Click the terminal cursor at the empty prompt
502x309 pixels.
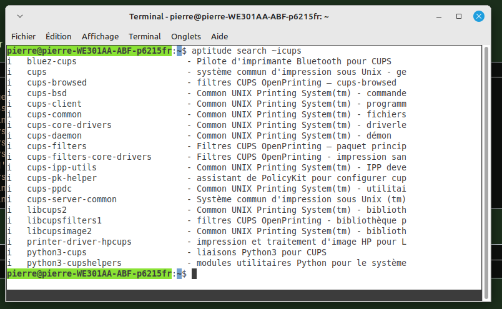pyautogui.click(x=194, y=274)
